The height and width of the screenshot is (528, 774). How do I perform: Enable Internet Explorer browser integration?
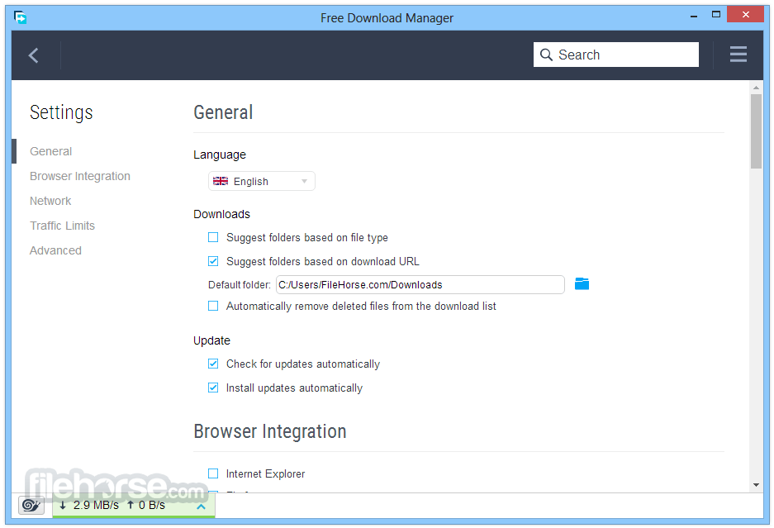[213, 473]
